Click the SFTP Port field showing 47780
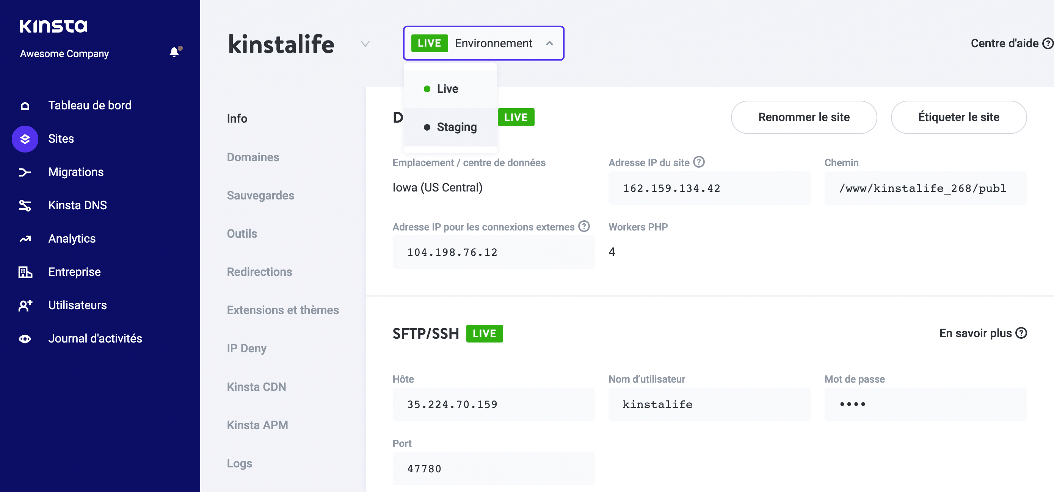 pos(494,468)
